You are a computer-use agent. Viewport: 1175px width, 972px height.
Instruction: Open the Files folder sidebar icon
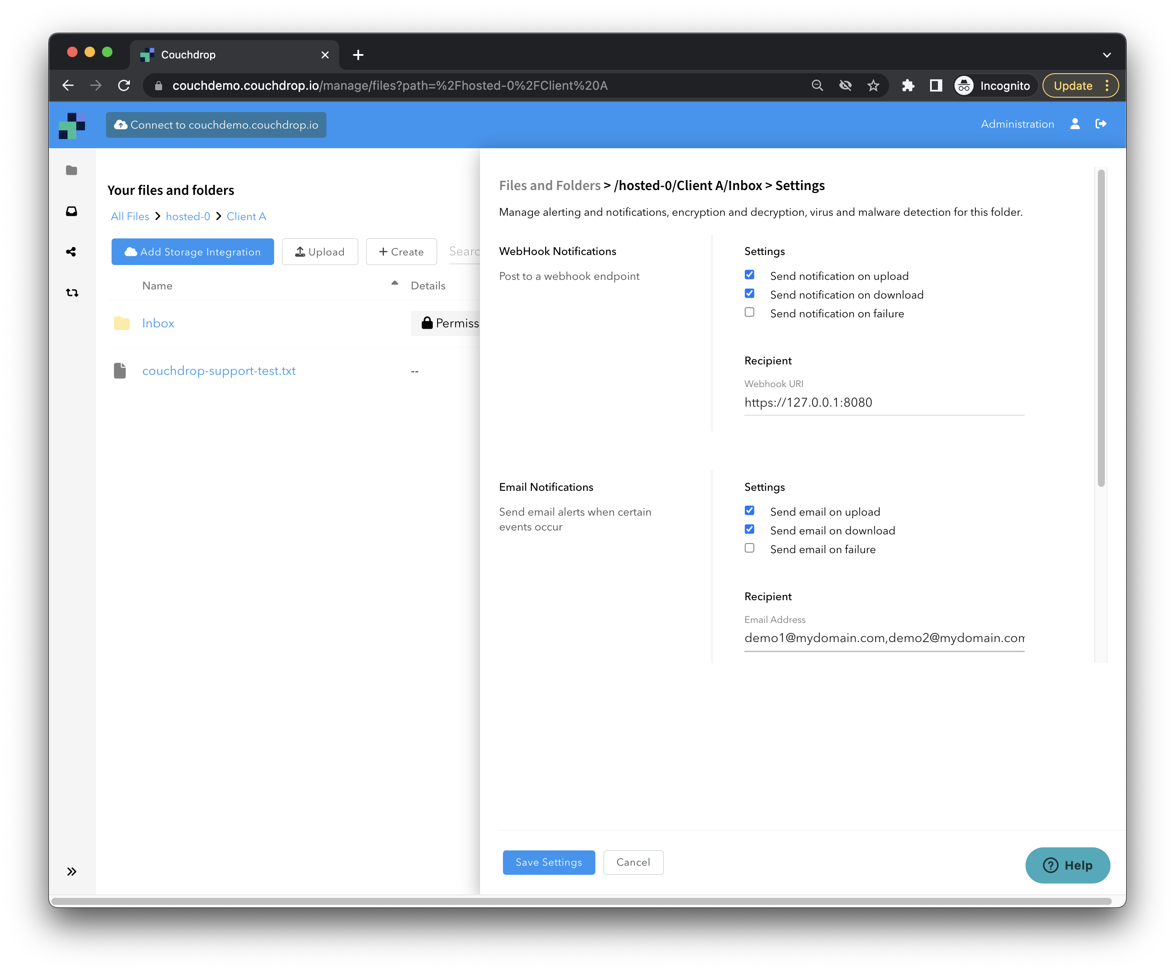71,170
